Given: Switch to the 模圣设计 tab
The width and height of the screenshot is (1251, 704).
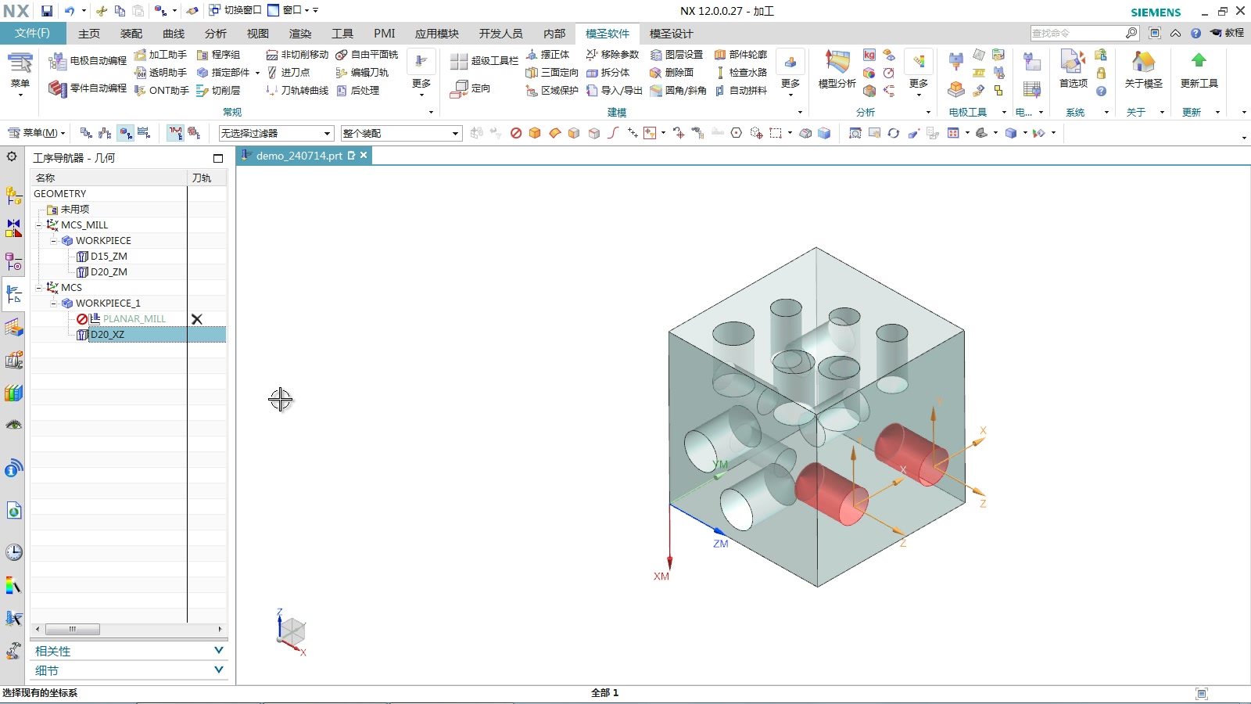Looking at the screenshot, I should [x=671, y=34].
